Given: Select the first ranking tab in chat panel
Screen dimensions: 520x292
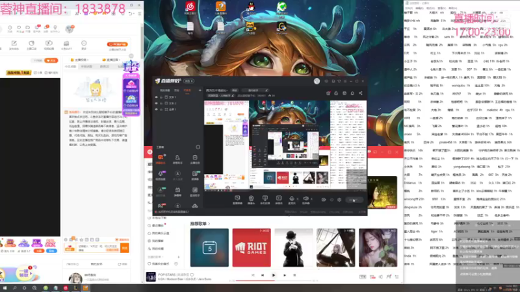Looking at the screenshot, I should (70, 67).
